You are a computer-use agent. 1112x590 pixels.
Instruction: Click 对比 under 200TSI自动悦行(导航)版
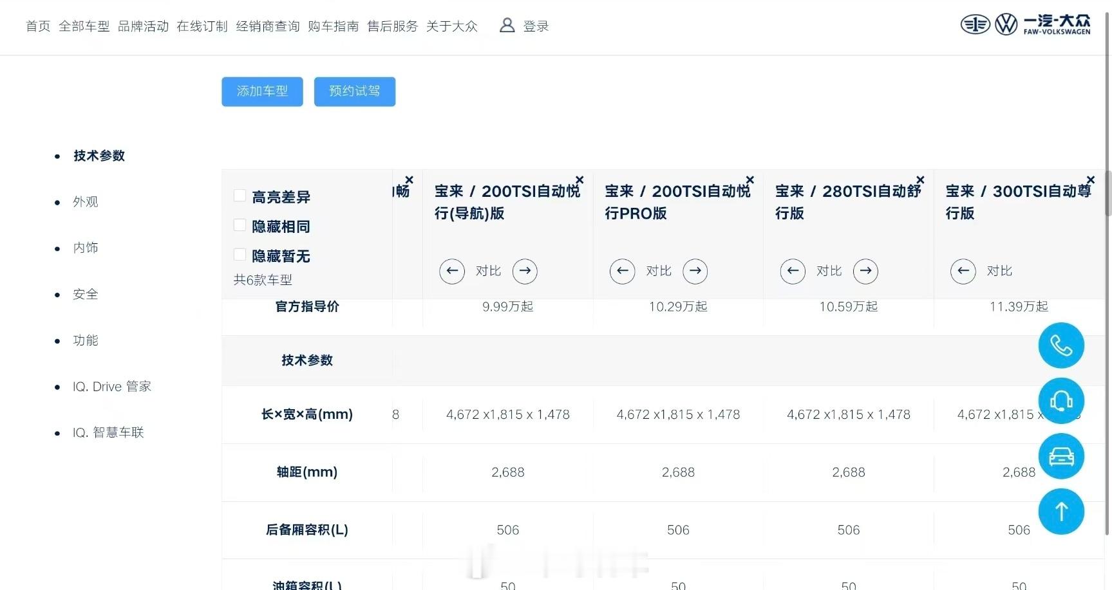click(488, 271)
